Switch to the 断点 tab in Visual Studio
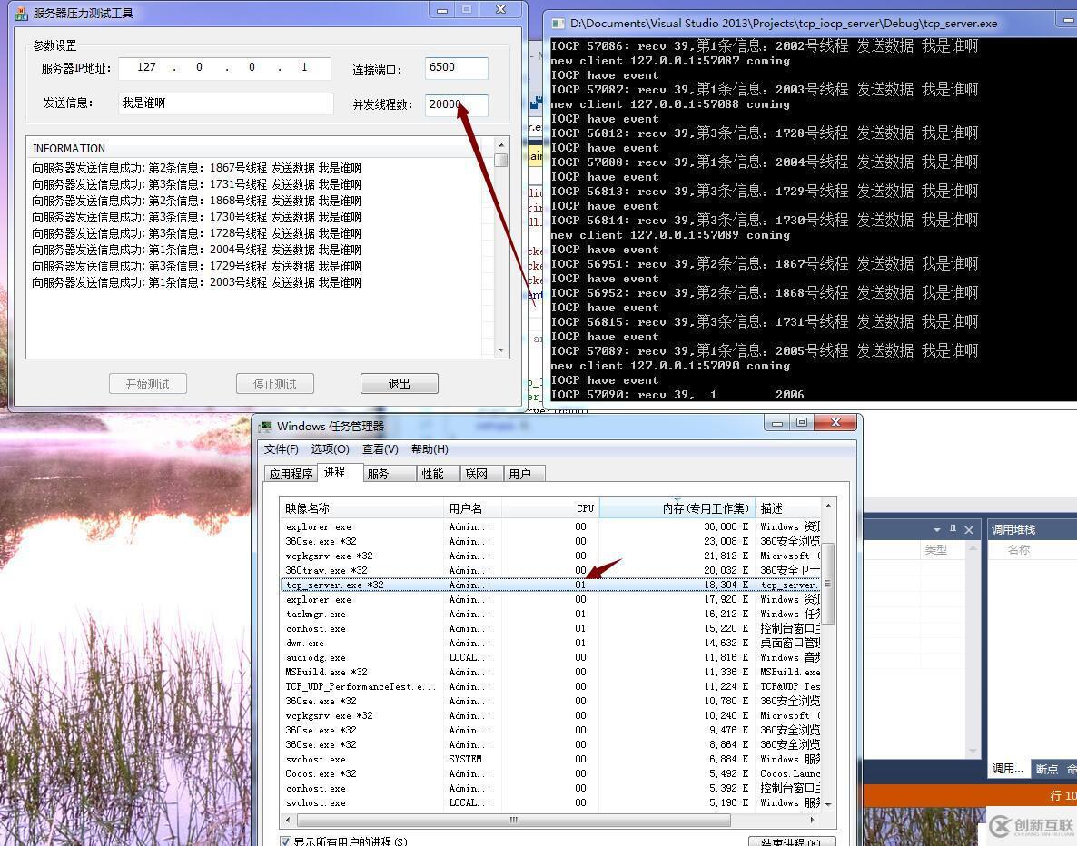This screenshot has width=1077, height=846. point(1047,769)
